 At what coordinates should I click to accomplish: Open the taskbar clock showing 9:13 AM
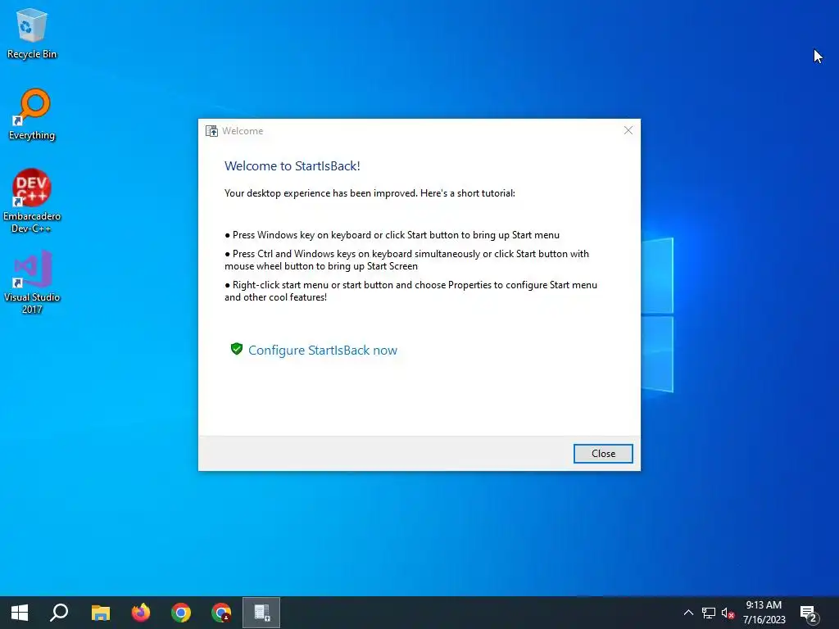pos(764,613)
